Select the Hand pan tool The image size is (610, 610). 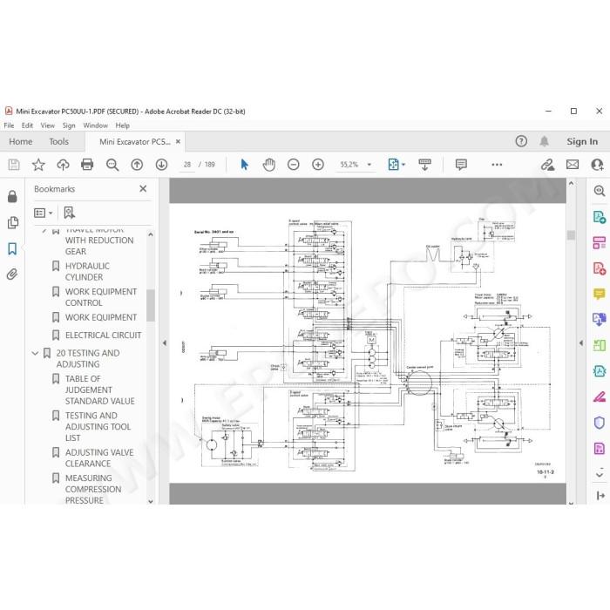pyautogui.click(x=268, y=165)
